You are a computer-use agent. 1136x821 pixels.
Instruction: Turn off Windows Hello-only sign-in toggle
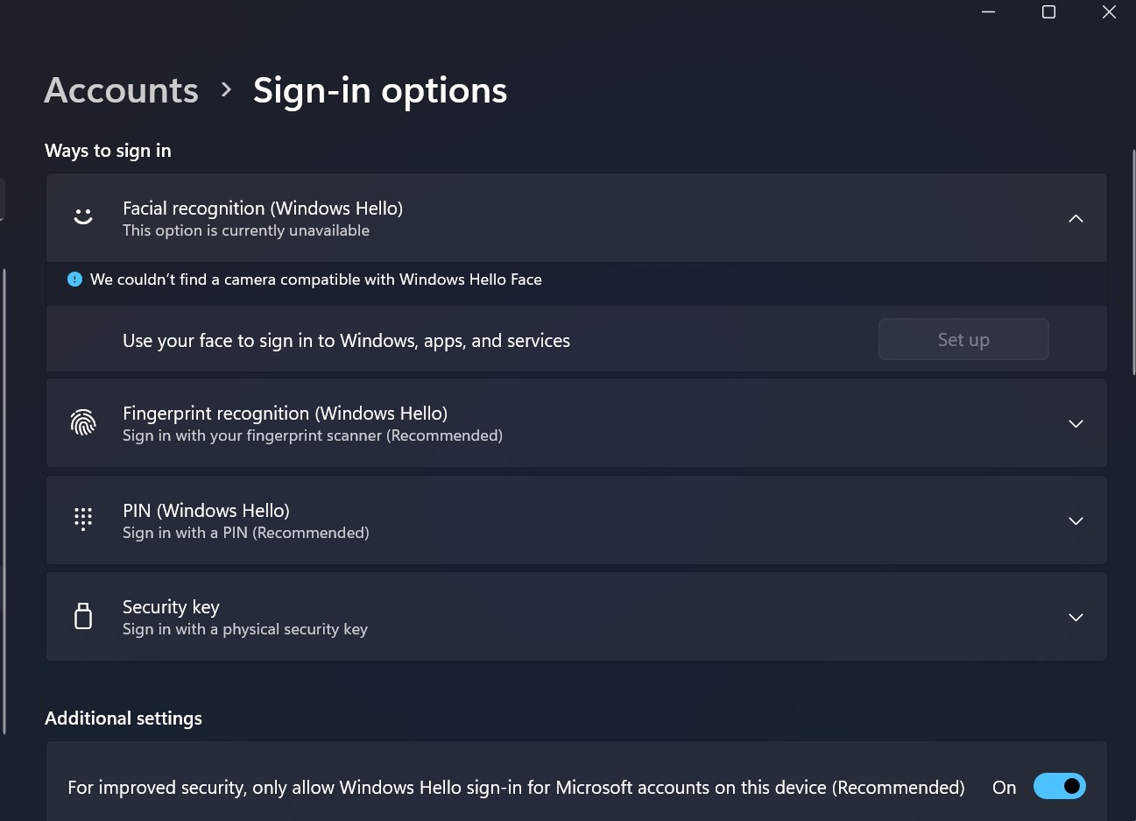click(x=1059, y=786)
